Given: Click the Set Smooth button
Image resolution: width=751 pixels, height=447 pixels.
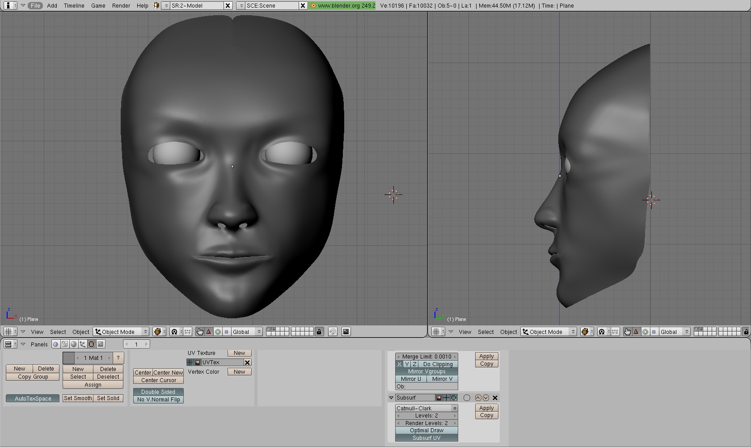Looking at the screenshot, I should [77, 398].
